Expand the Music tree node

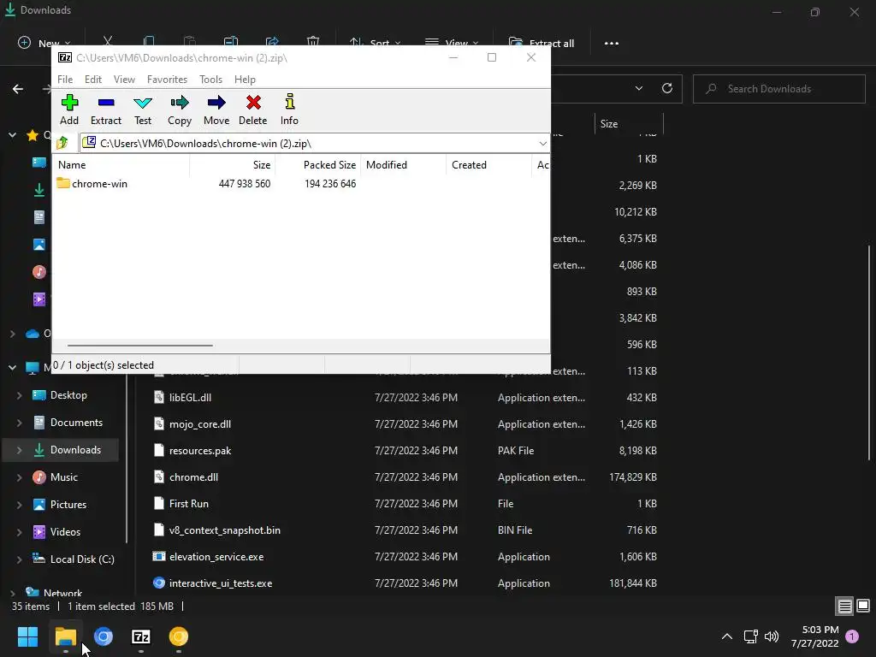19,477
